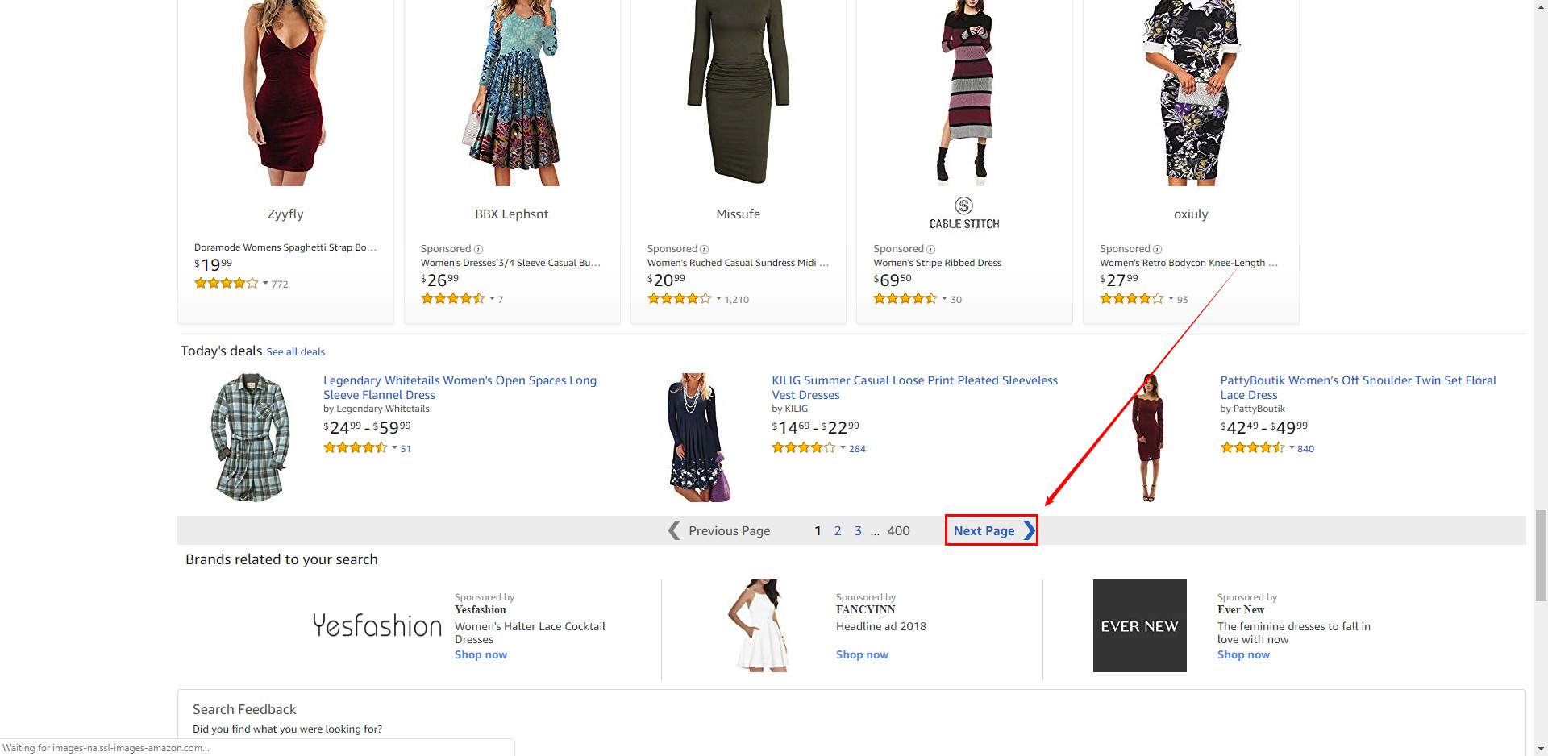
Task: Open the 1,210 reviews count link
Action: pos(736,299)
